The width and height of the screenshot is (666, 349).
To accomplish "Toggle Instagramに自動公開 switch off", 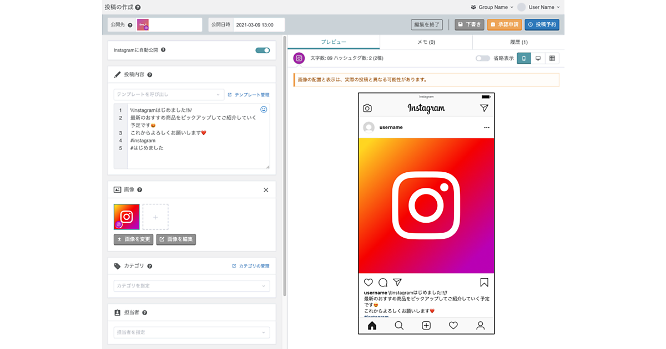I will pos(263,50).
